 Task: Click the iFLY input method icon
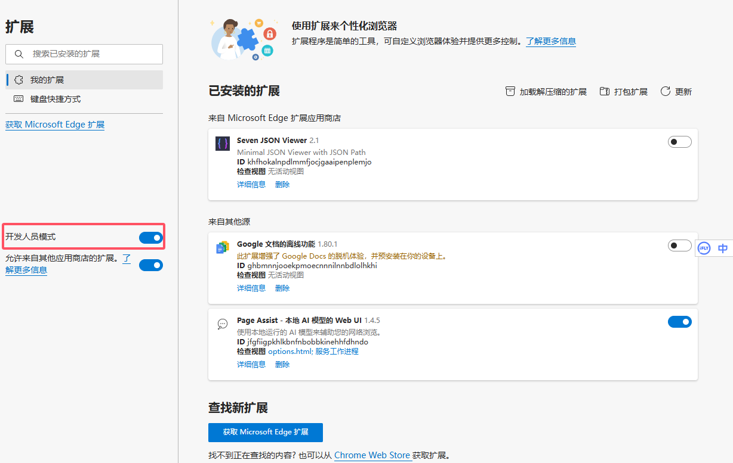tap(704, 248)
